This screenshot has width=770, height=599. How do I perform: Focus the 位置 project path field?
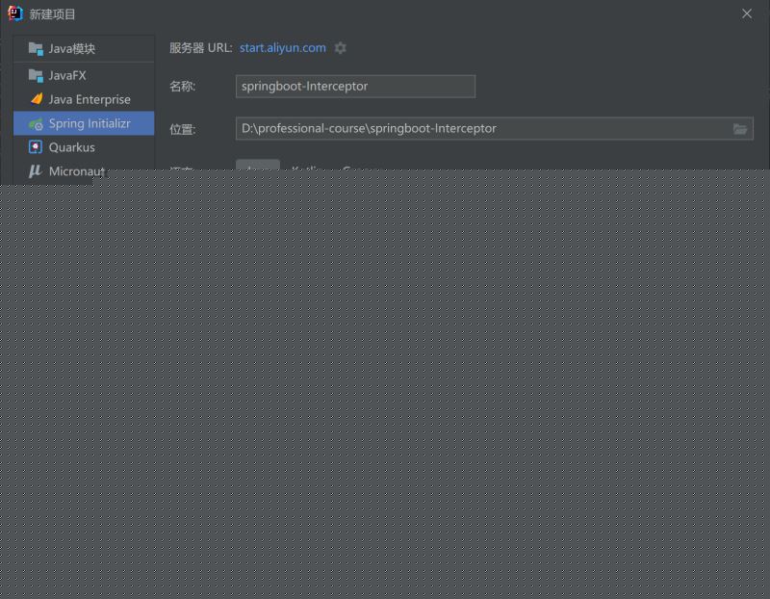pos(481,128)
